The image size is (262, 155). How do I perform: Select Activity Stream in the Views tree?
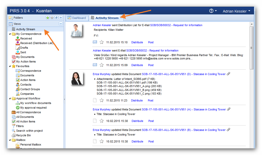click(25, 29)
